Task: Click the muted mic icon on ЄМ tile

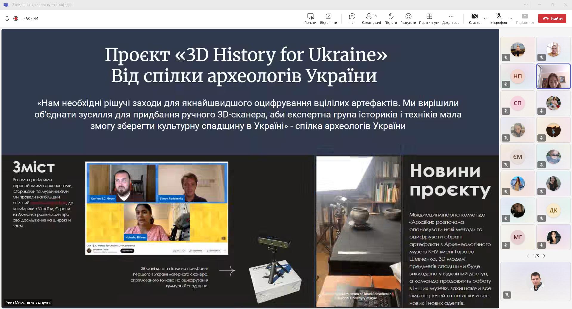Action: 506,165
